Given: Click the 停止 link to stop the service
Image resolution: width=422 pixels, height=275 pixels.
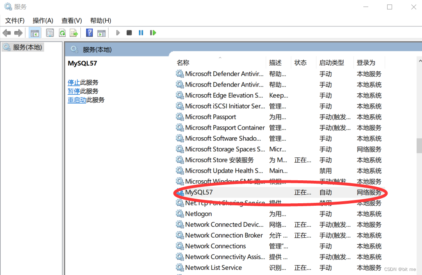Looking at the screenshot, I should [x=74, y=82].
